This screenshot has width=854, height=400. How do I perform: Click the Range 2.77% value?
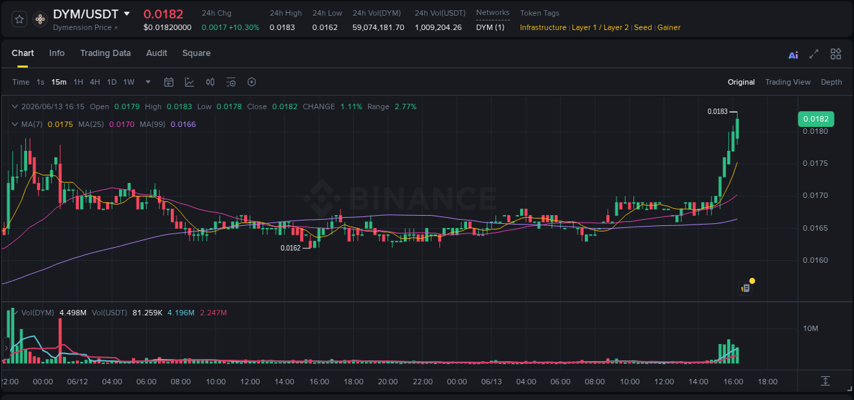(405, 106)
